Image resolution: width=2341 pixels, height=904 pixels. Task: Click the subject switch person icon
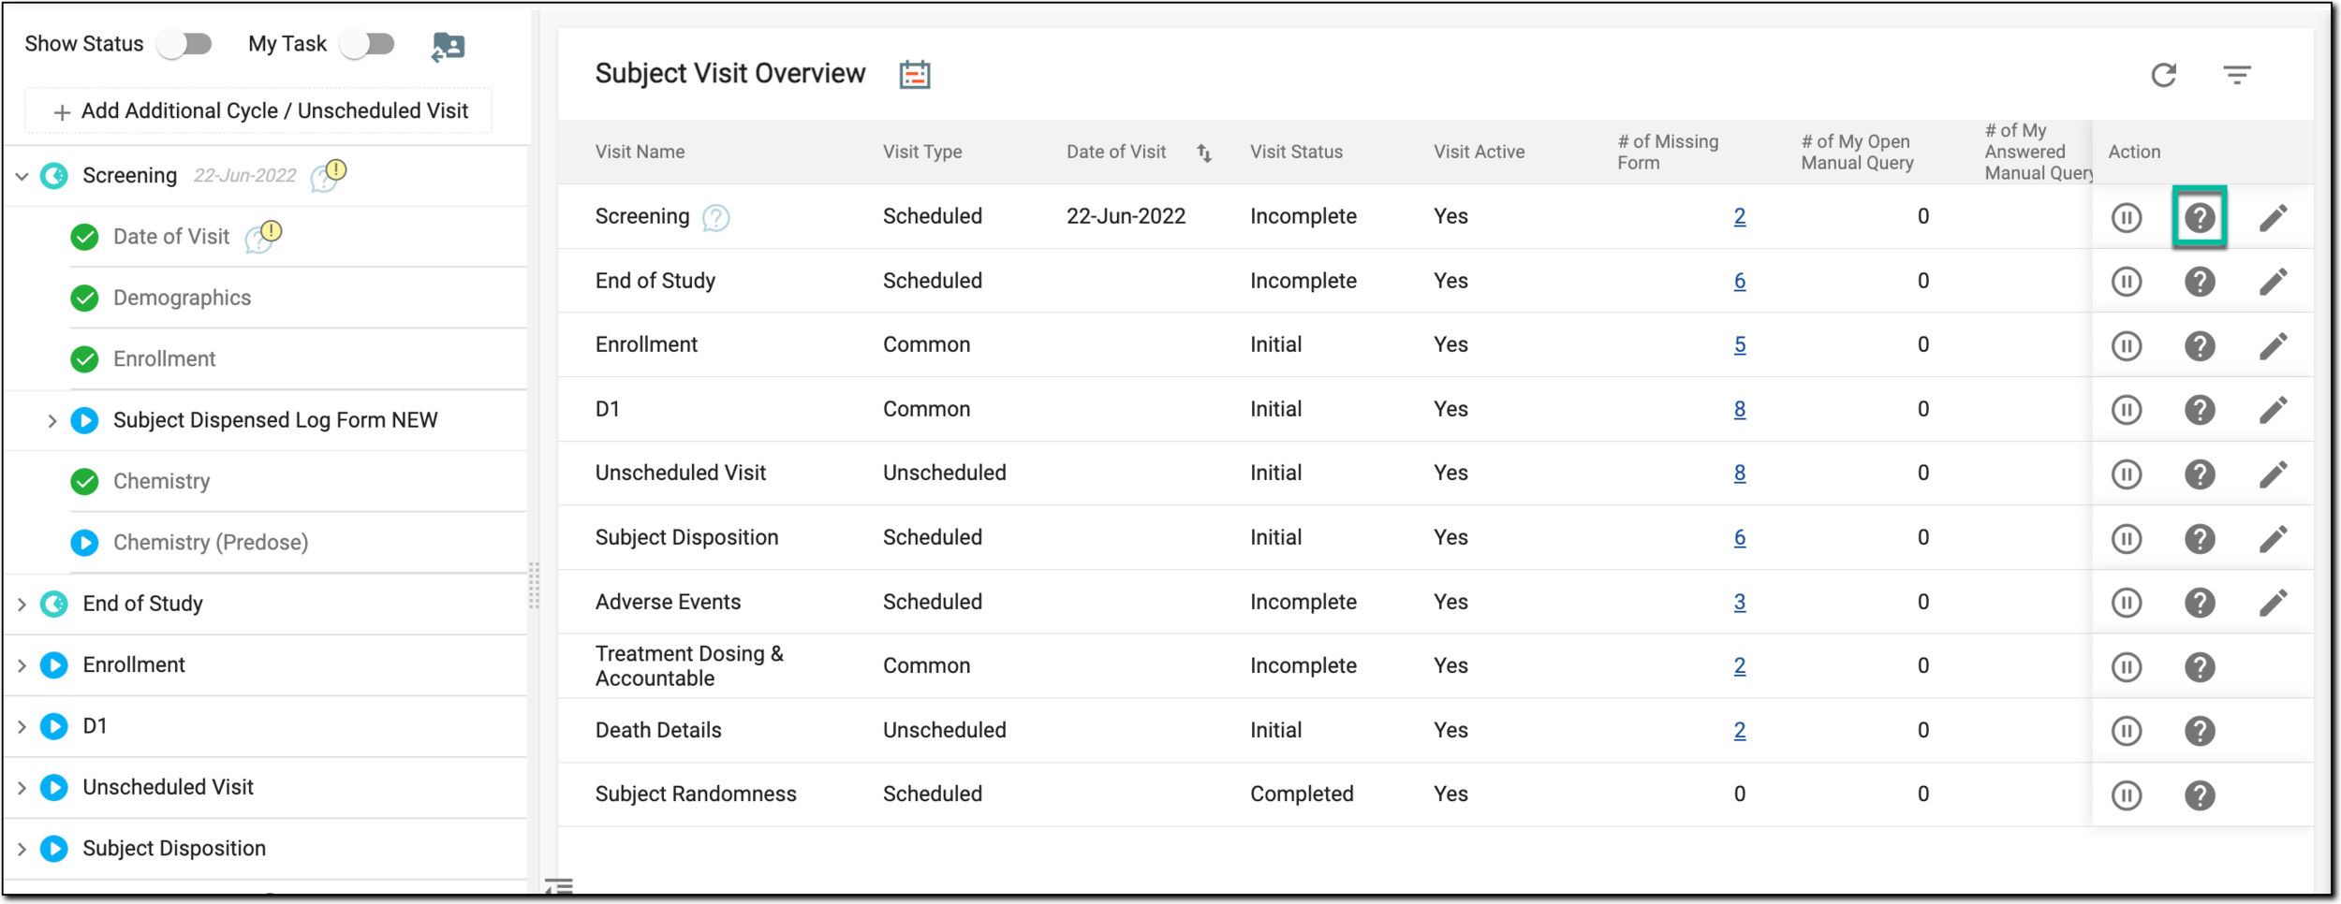(x=449, y=46)
